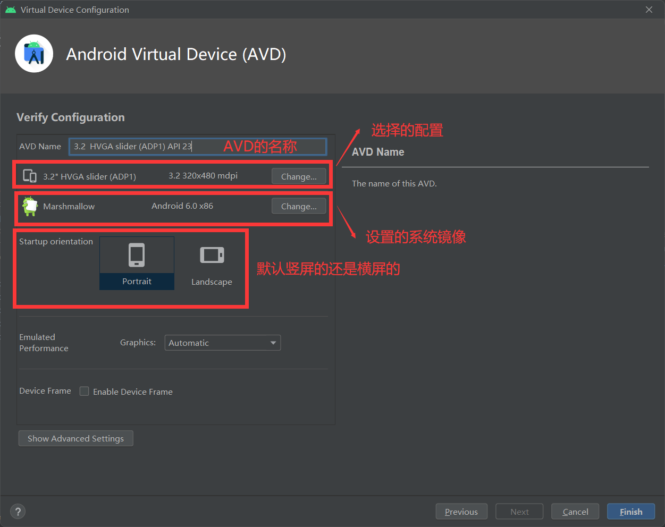The width and height of the screenshot is (665, 527).
Task: Close the Virtual Device Configuration window
Action: (x=649, y=10)
